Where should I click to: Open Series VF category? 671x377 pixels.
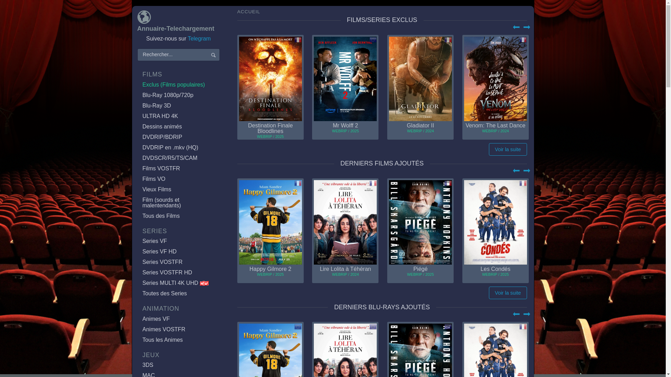pyautogui.click(x=154, y=241)
